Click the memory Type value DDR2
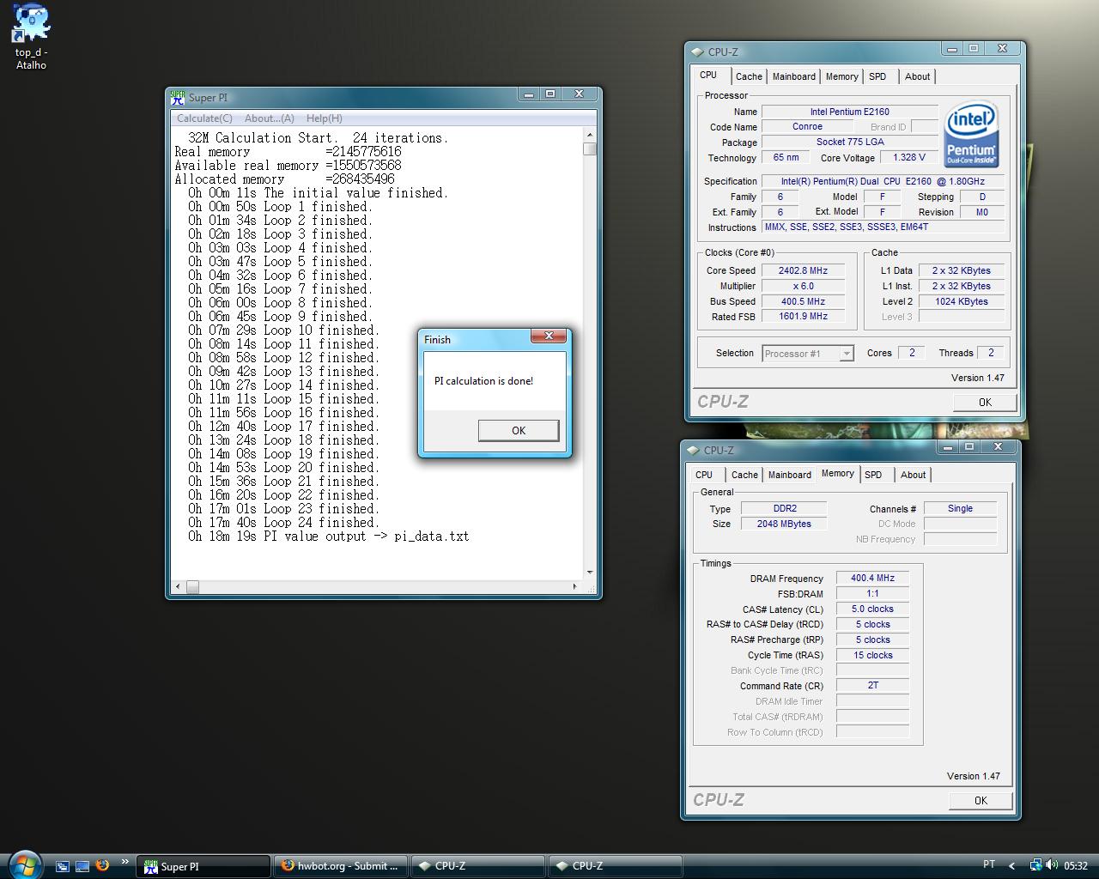Image resolution: width=1099 pixels, height=879 pixels. coord(784,508)
